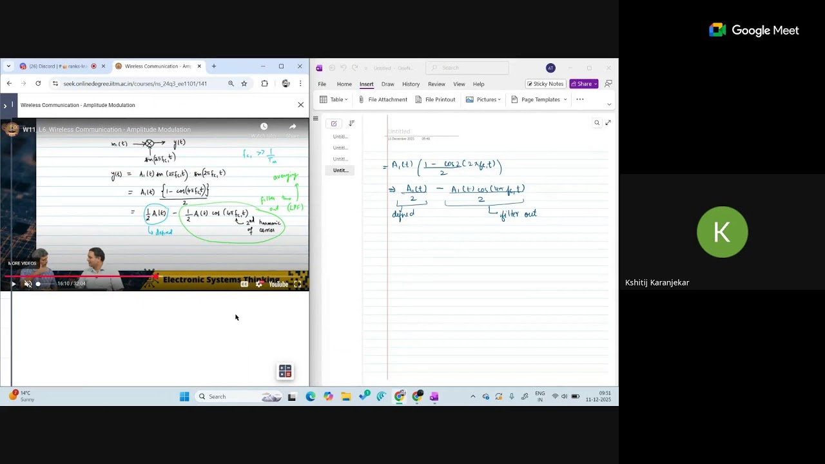
Task: Open a new browser tab
Action: [x=214, y=66]
